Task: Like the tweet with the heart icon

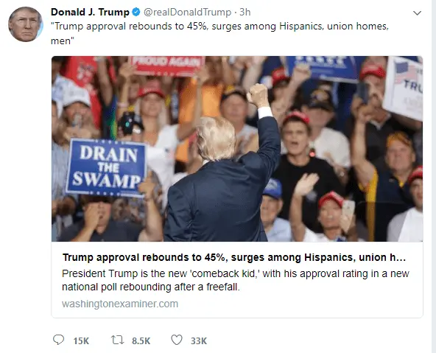Action: [177, 340]
